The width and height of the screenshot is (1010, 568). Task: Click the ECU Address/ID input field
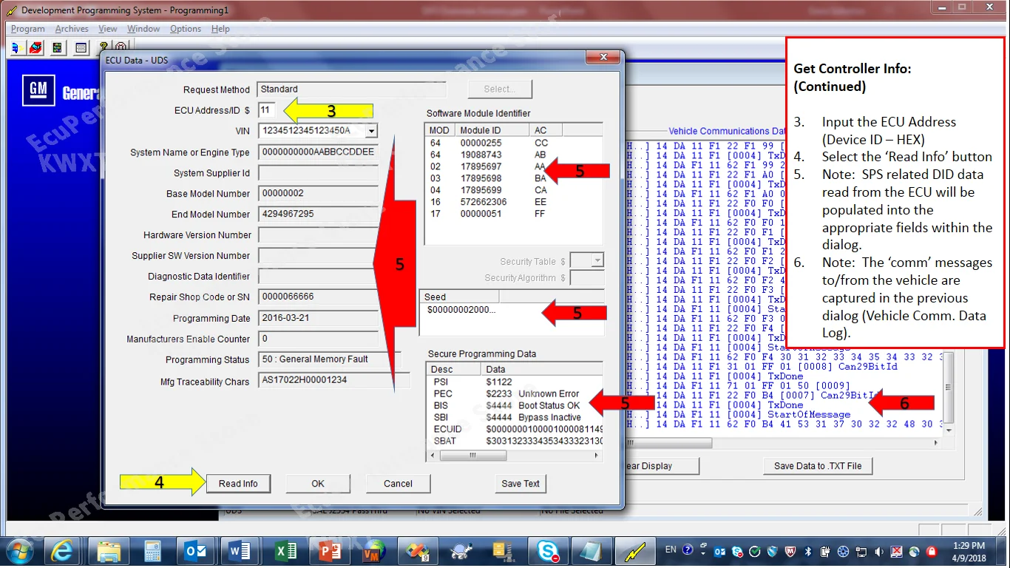(267, 110)
